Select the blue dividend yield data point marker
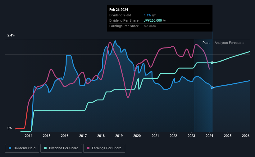The image size is (255, 157). click(x=212, y=88)
